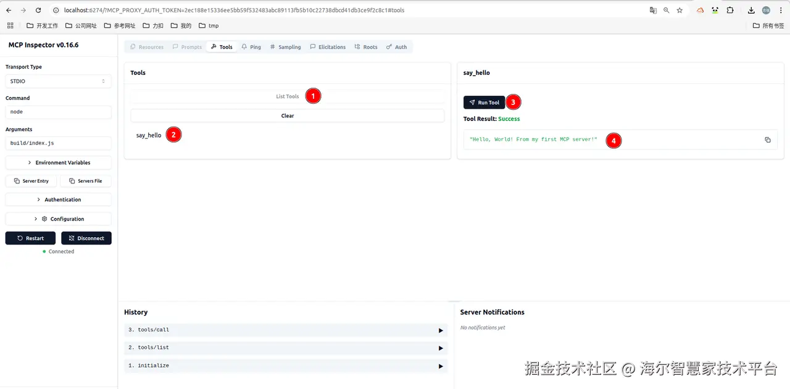Screen dimensions: 790x389
Task: Switch to the Auth tab
Action: click(x=396, y=47)
